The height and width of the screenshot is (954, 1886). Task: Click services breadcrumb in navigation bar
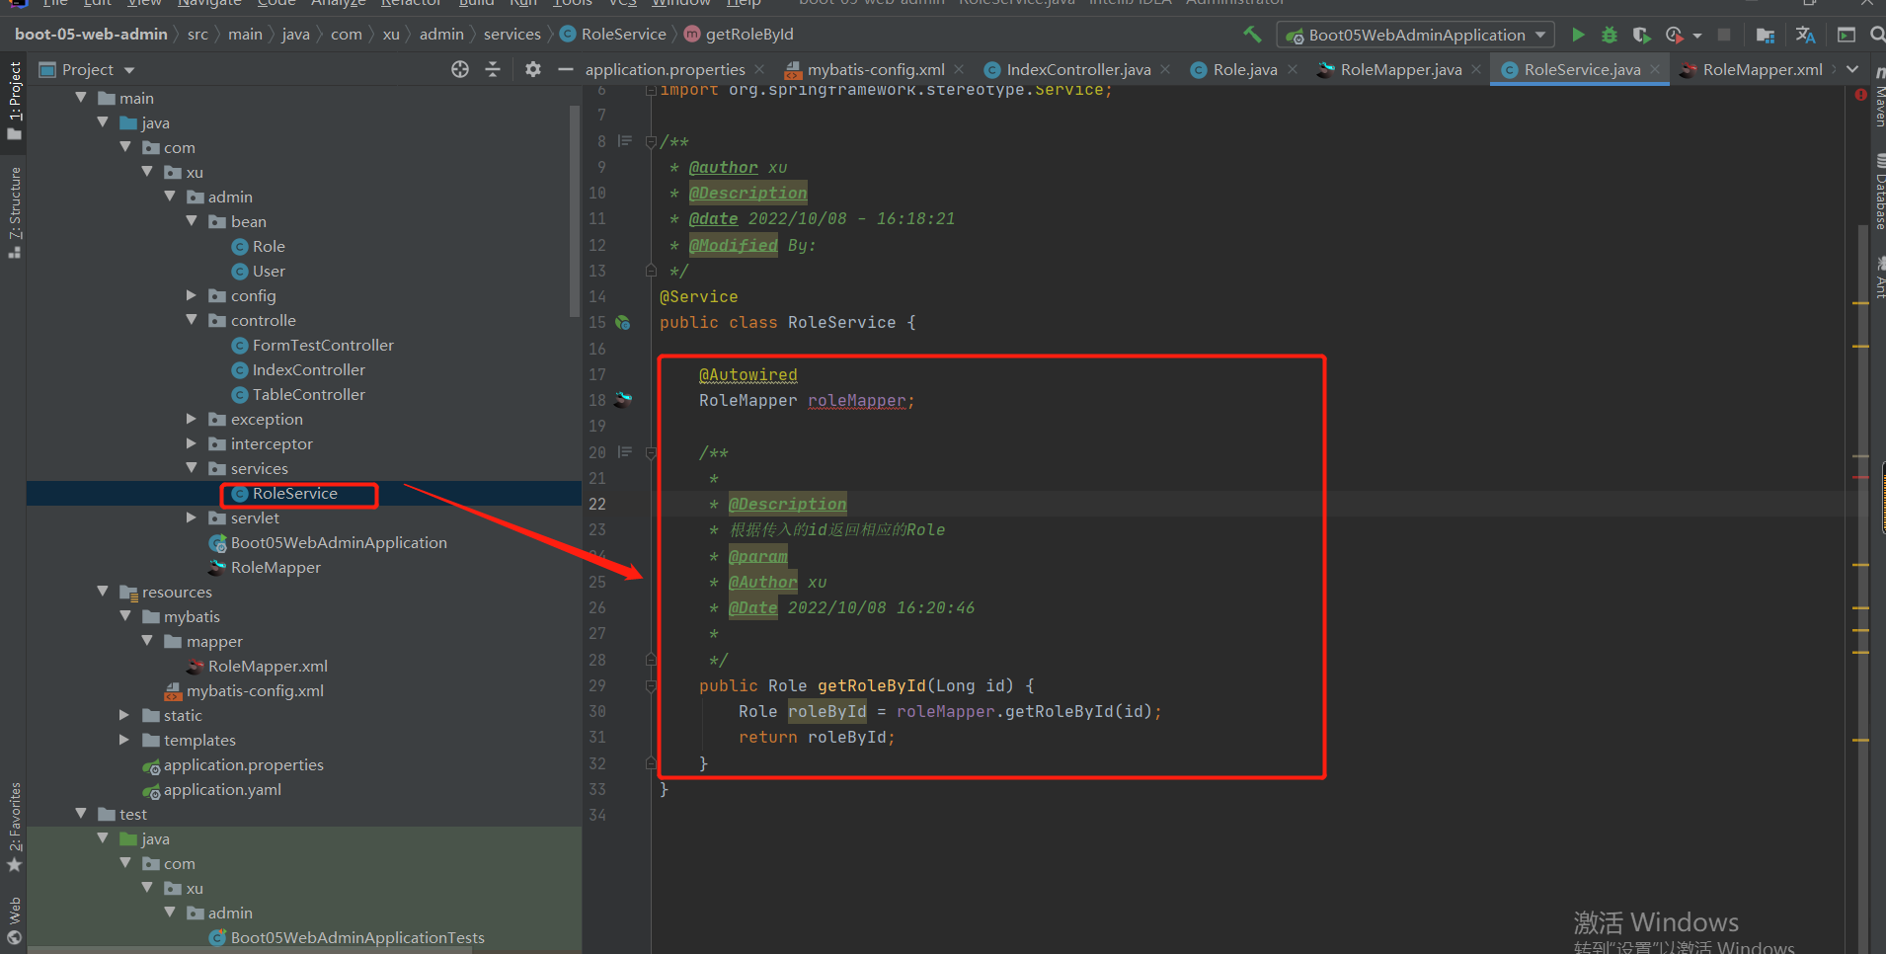[512, 34]
